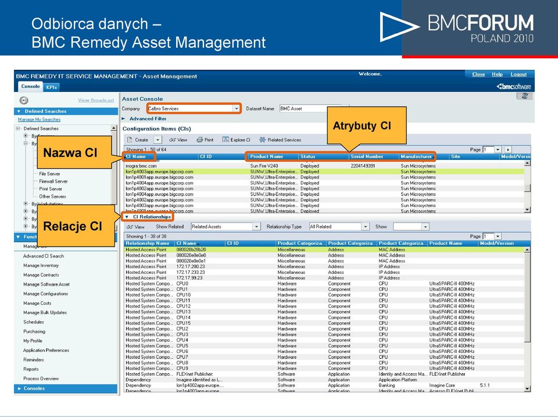Open the Company dropdown arrow
Image resolution: width=558 pixels, height=417 pixels.
(x=237, y=109)
